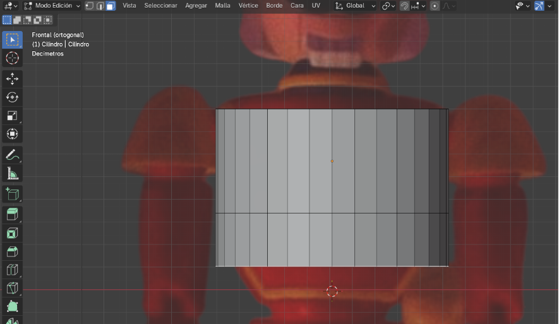
Task: Open gizmo options dropdown arrow
Action: [x=549, y=6]
